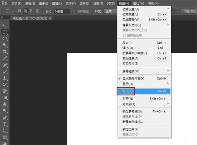Select the Brush tool
Viewport: 197px width, 145px height.
pos(5,72)
